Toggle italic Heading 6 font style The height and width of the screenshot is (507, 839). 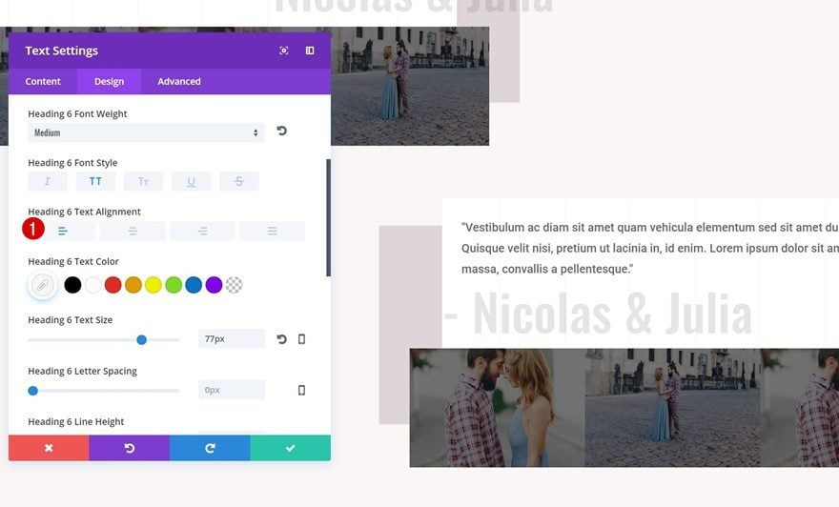[x=48, y=181]
